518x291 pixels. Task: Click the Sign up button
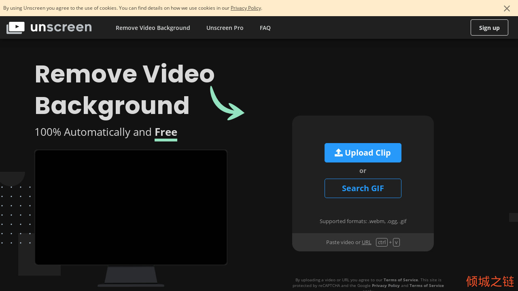pyautogui.click(x=489, y=27)
